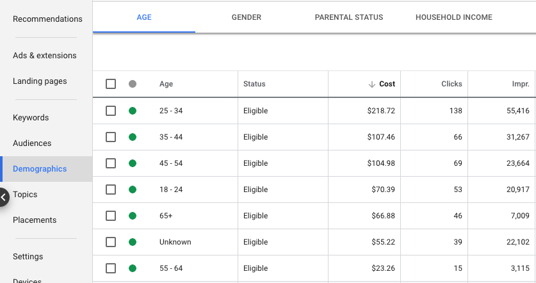Open Parental Status tab

[x=349, y=17]
